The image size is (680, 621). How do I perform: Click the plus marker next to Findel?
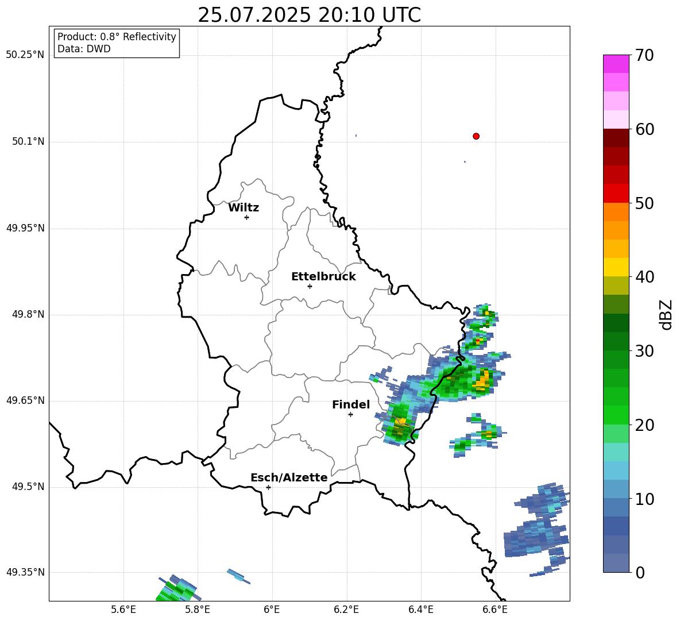coord(350,414)
